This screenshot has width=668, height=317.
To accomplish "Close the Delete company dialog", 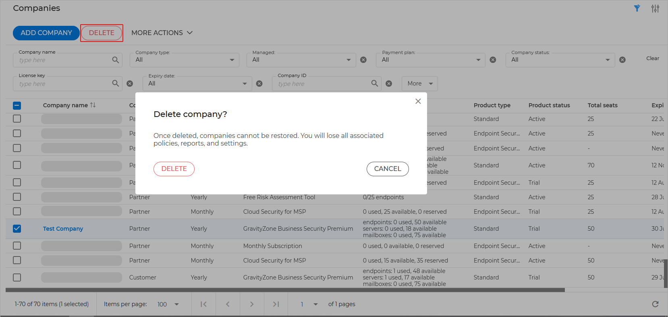I will (418, 101).
